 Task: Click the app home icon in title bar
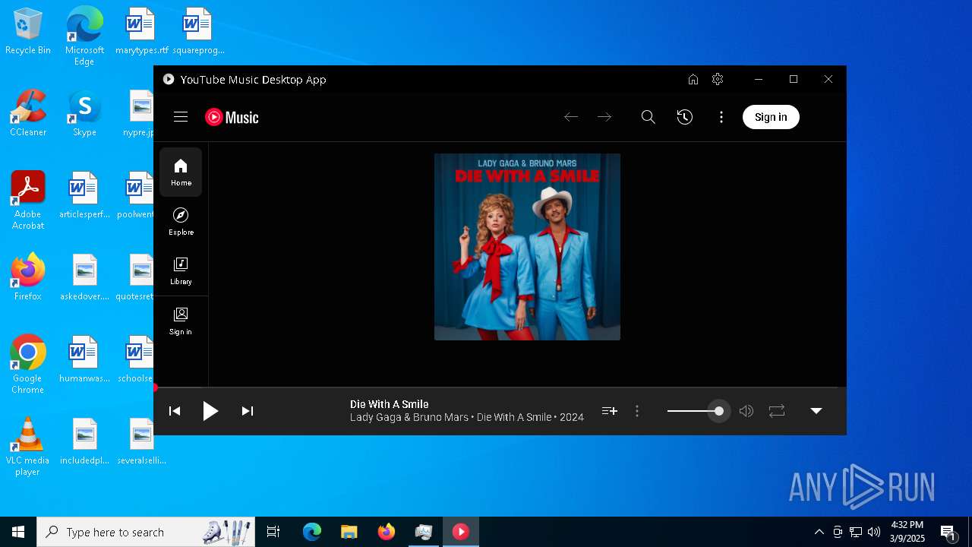point(693,79)
